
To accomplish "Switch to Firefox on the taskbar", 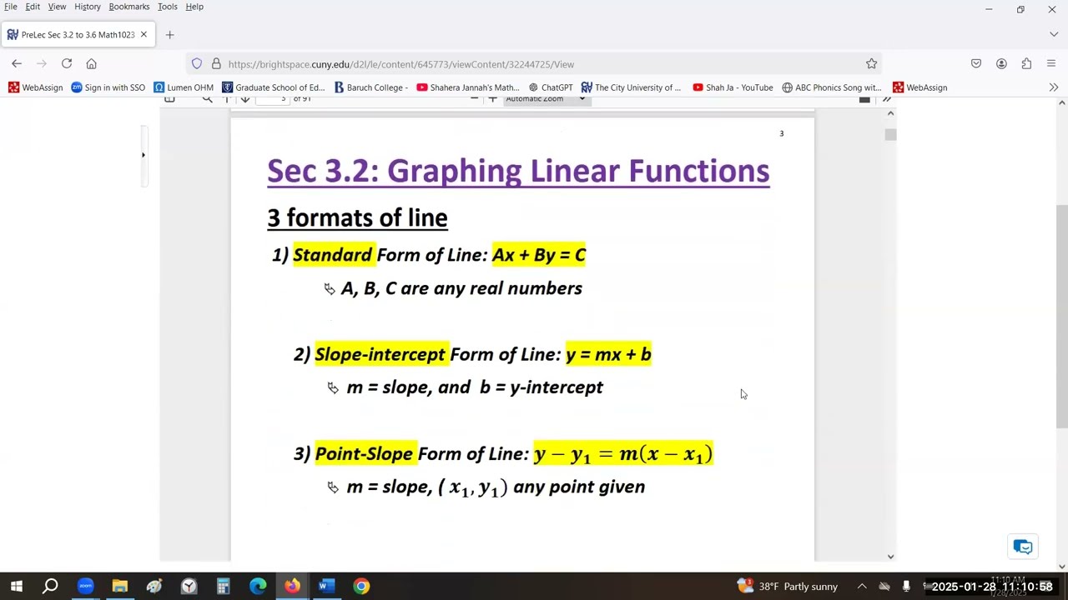I will click(292, 586).
